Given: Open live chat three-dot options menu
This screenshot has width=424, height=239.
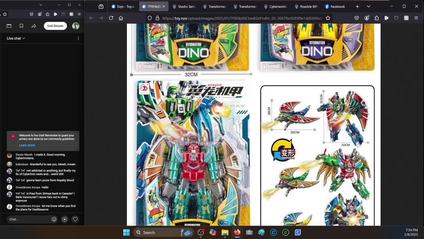Looking at the screenshot, I should [78, 38].
